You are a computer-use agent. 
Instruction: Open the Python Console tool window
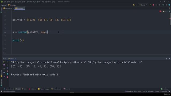(56, 89)
